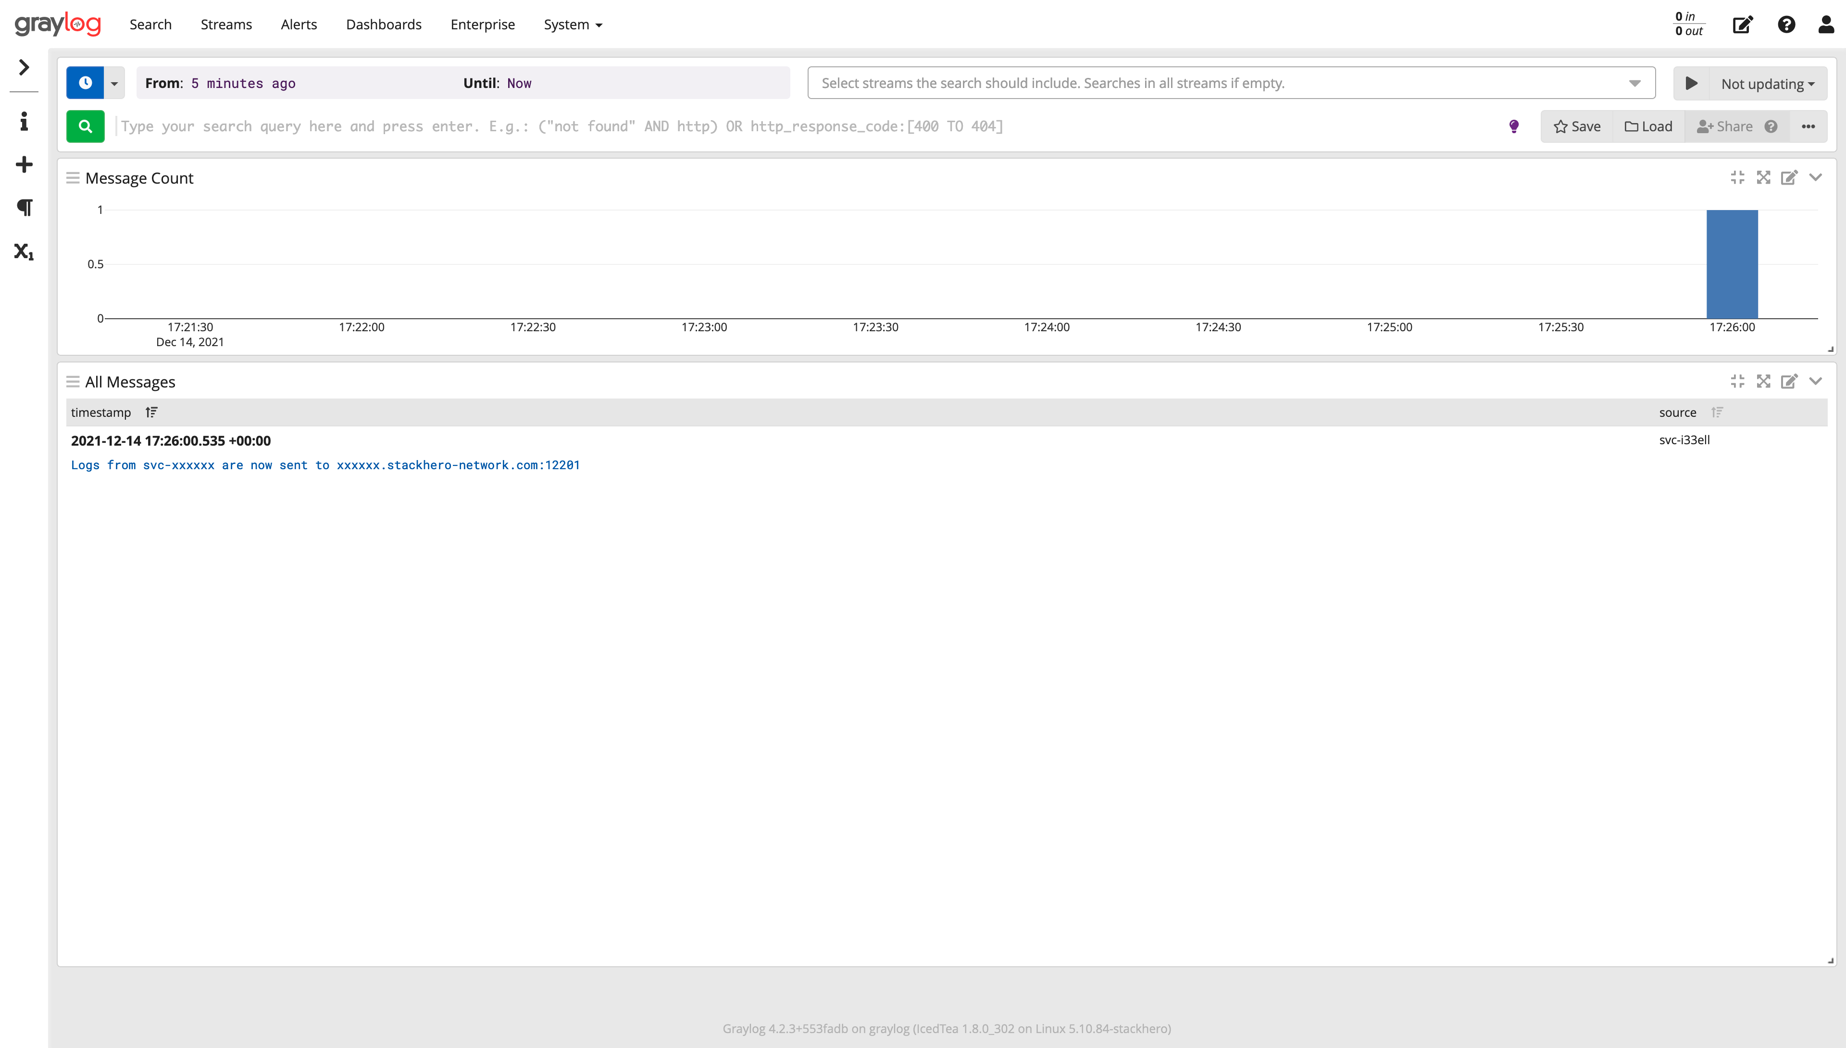This screenshot has height=1048, width=1846.
Task: Focus the Message Count widget
Action: tap(1737, 177)
